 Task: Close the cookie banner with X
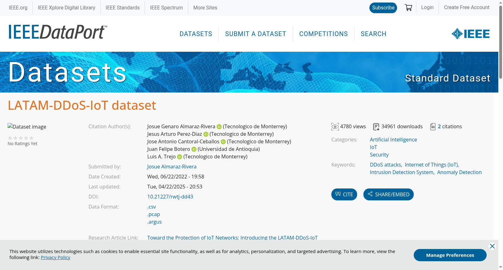[x=492, y=246]
